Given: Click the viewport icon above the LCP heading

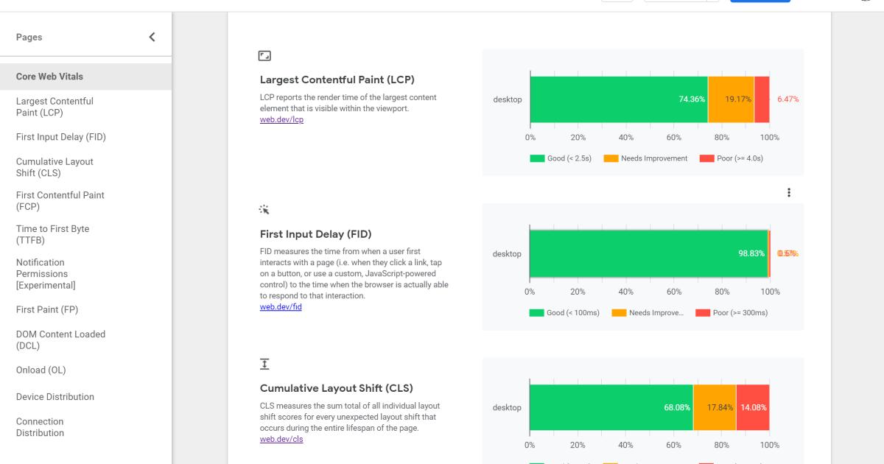Looking at the screenshot, I should point(264,55).
